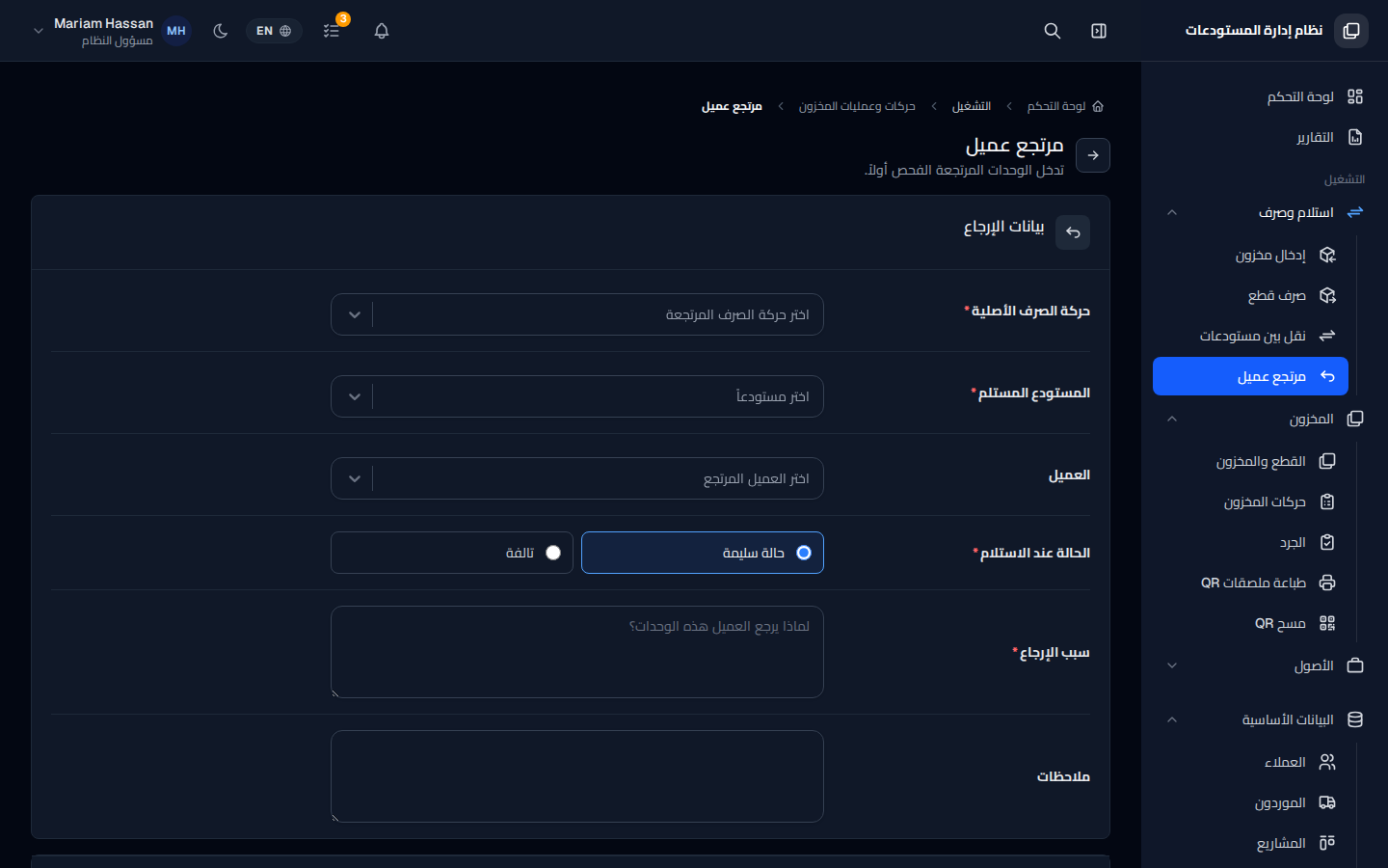Open العميل selection dropdown

(x=577, y=478)
